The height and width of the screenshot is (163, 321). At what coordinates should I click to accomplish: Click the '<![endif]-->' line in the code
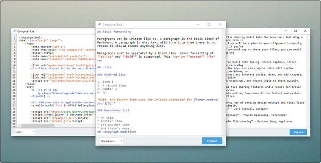click(41, 96)
